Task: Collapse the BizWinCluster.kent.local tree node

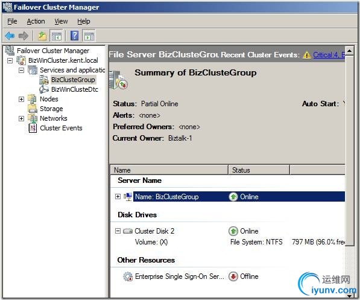Action: point(10,60)
